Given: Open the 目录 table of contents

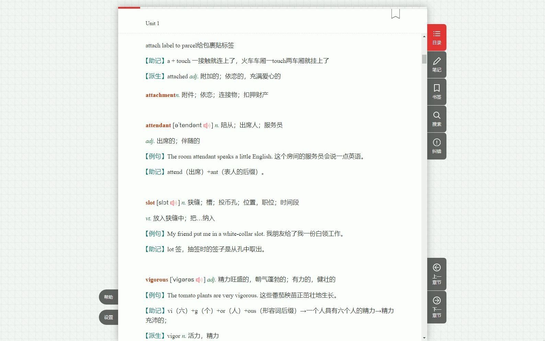Looking at the screenshot, I should pos(436,37).
